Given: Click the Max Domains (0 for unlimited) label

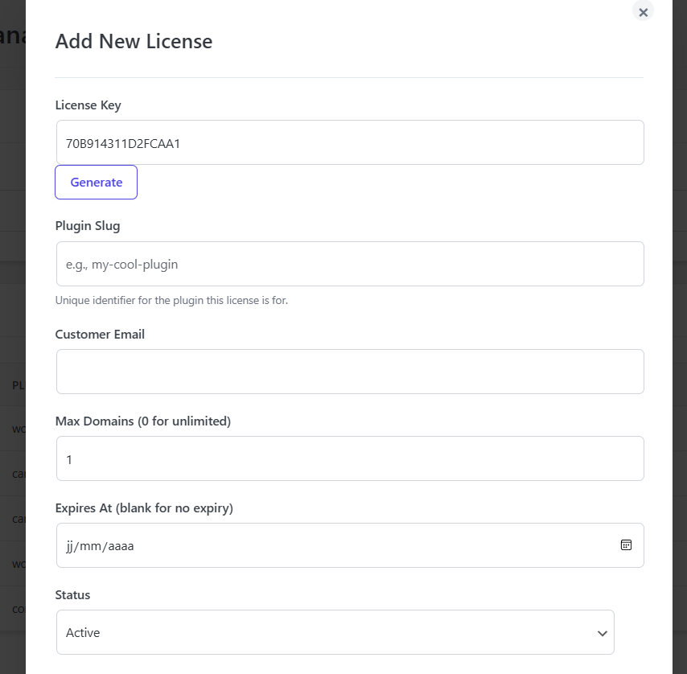Looking at the screenshot, I should [x=142, y=421].
